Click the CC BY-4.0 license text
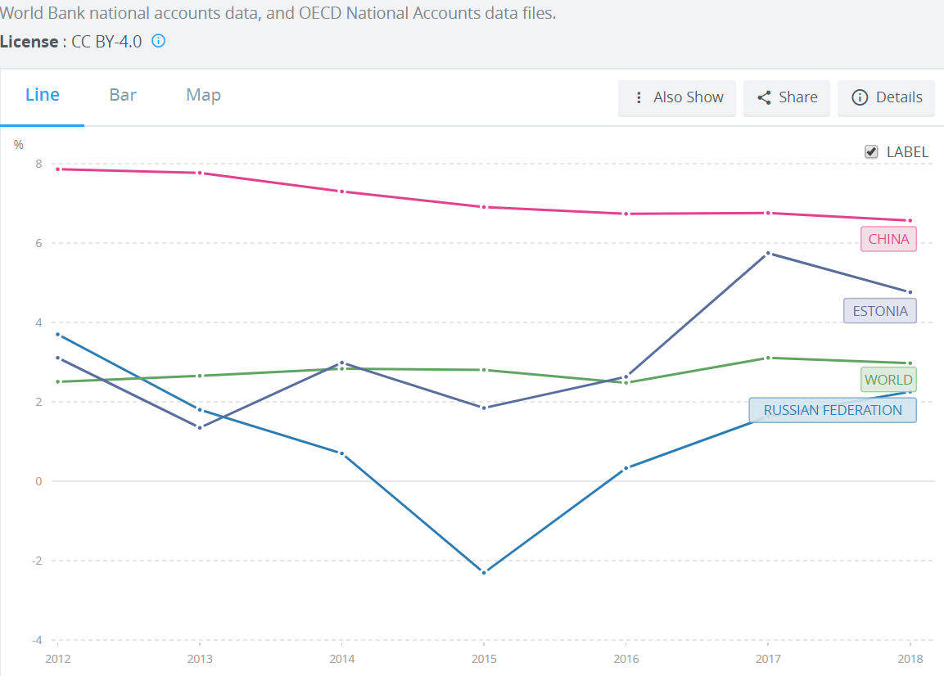This screenshot has height=676, width=944. pos(106,41)
